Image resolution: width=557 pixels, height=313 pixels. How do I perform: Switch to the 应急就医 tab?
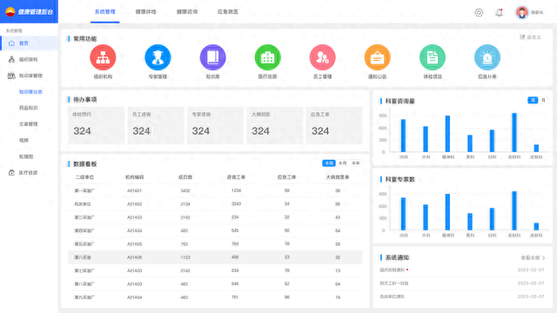[228, 11]
